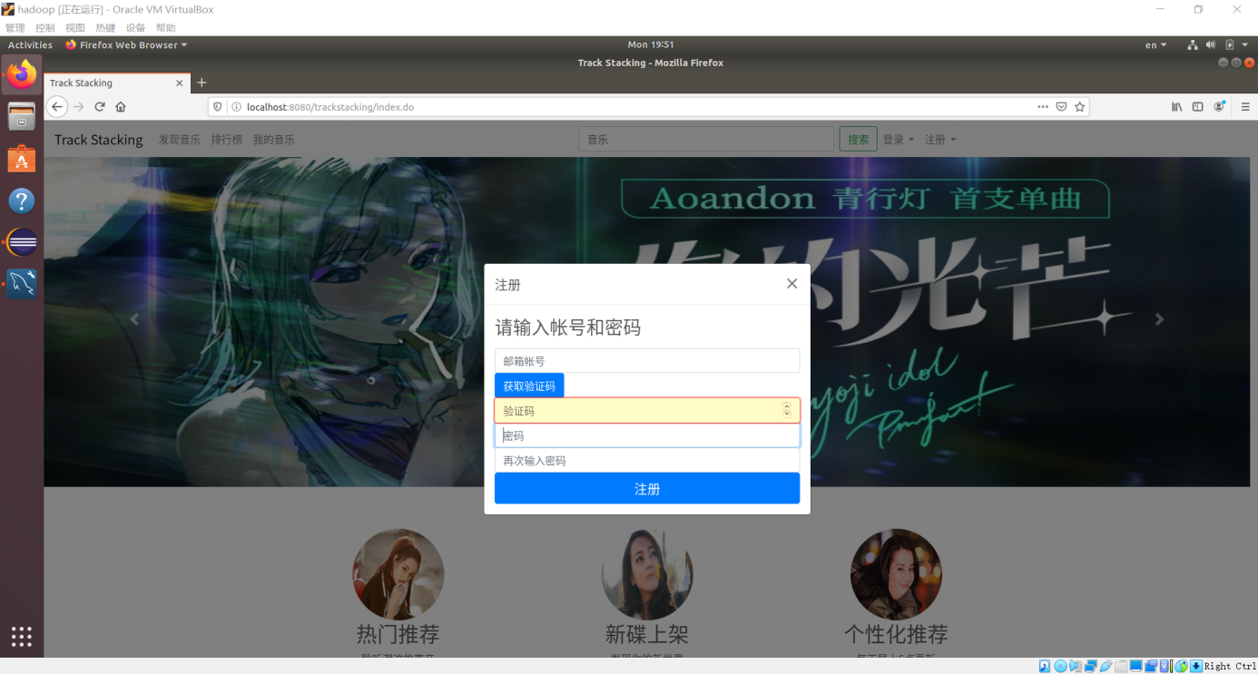Close the 注册 dialog
Image resolution: width=1258 pixels, height=674 pixels.
click(791, 284)
